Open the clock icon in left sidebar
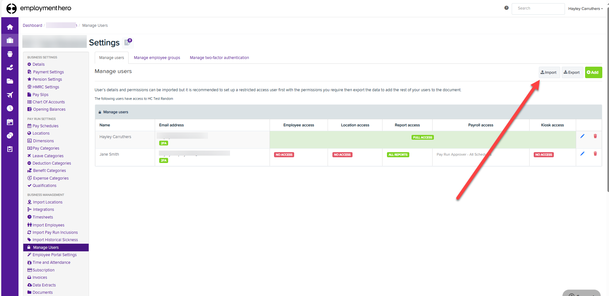Image resolution: width=609 pixels, height=296 pixels. tap(10, 108)
